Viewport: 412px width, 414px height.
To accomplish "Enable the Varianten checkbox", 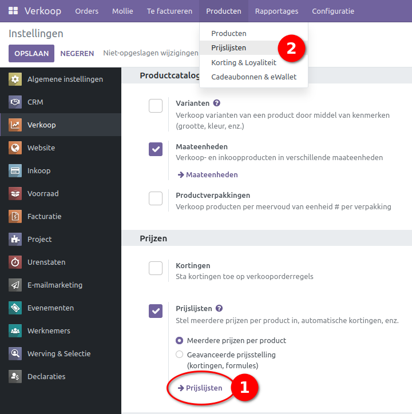I will 156,106.
